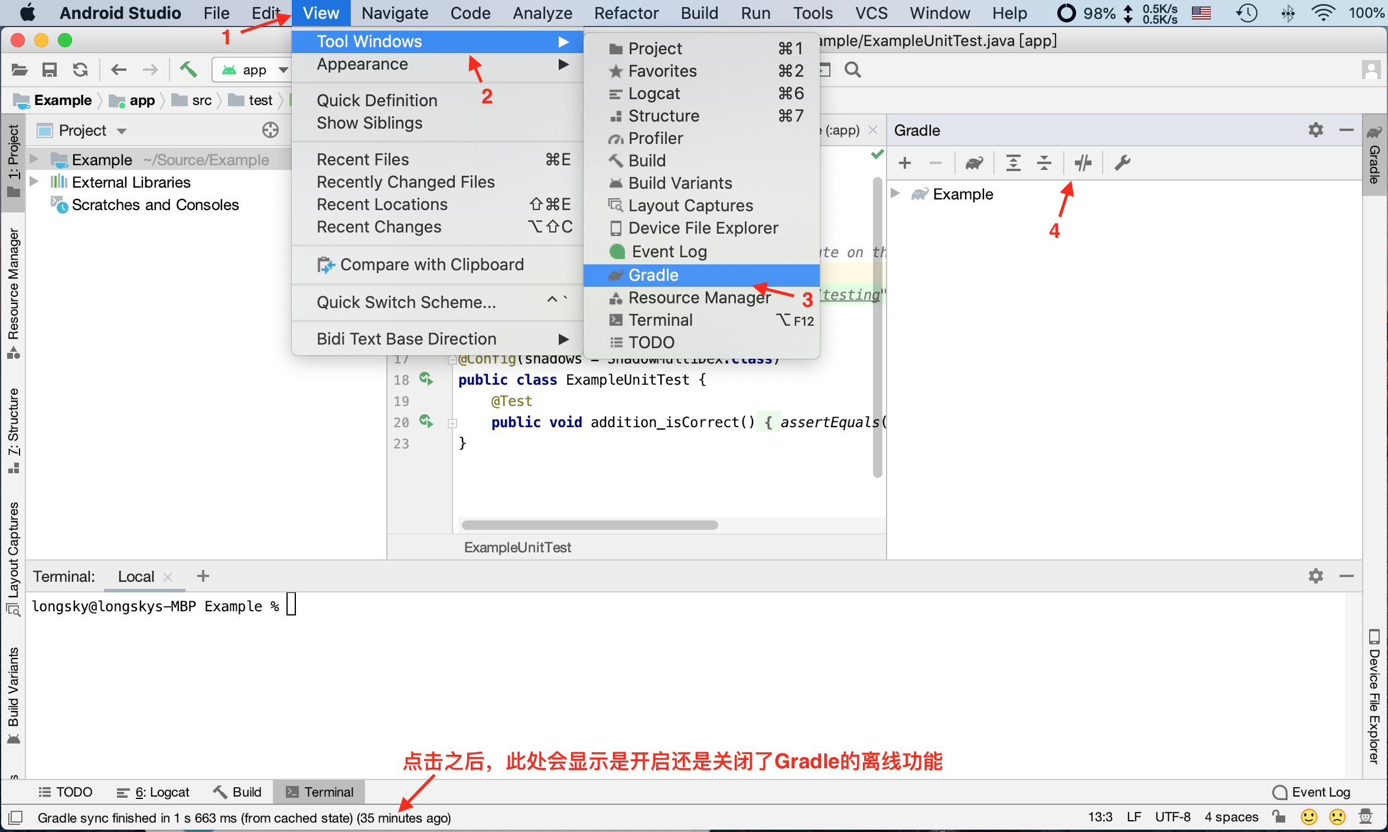Open Bidi Text Base Direction submenu
The height and width of the screenshot is (832, 1388).
[x=438, y=339]
